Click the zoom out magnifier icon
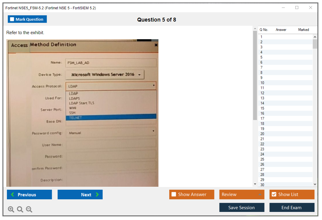Screen dimensions: 322x220 click(x=29, y=210)
